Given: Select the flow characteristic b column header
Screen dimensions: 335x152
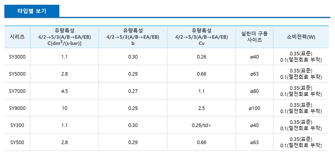Looking at the screenshot, I should click(x=133, y=37).
